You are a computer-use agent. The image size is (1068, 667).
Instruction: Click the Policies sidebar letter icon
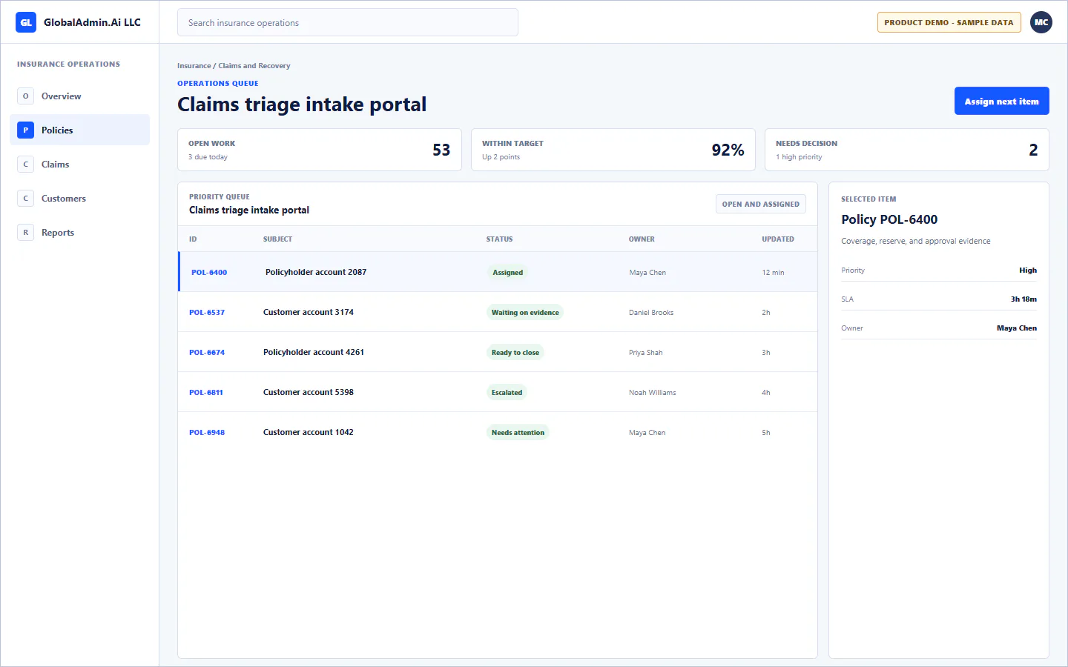pos(26,130)
